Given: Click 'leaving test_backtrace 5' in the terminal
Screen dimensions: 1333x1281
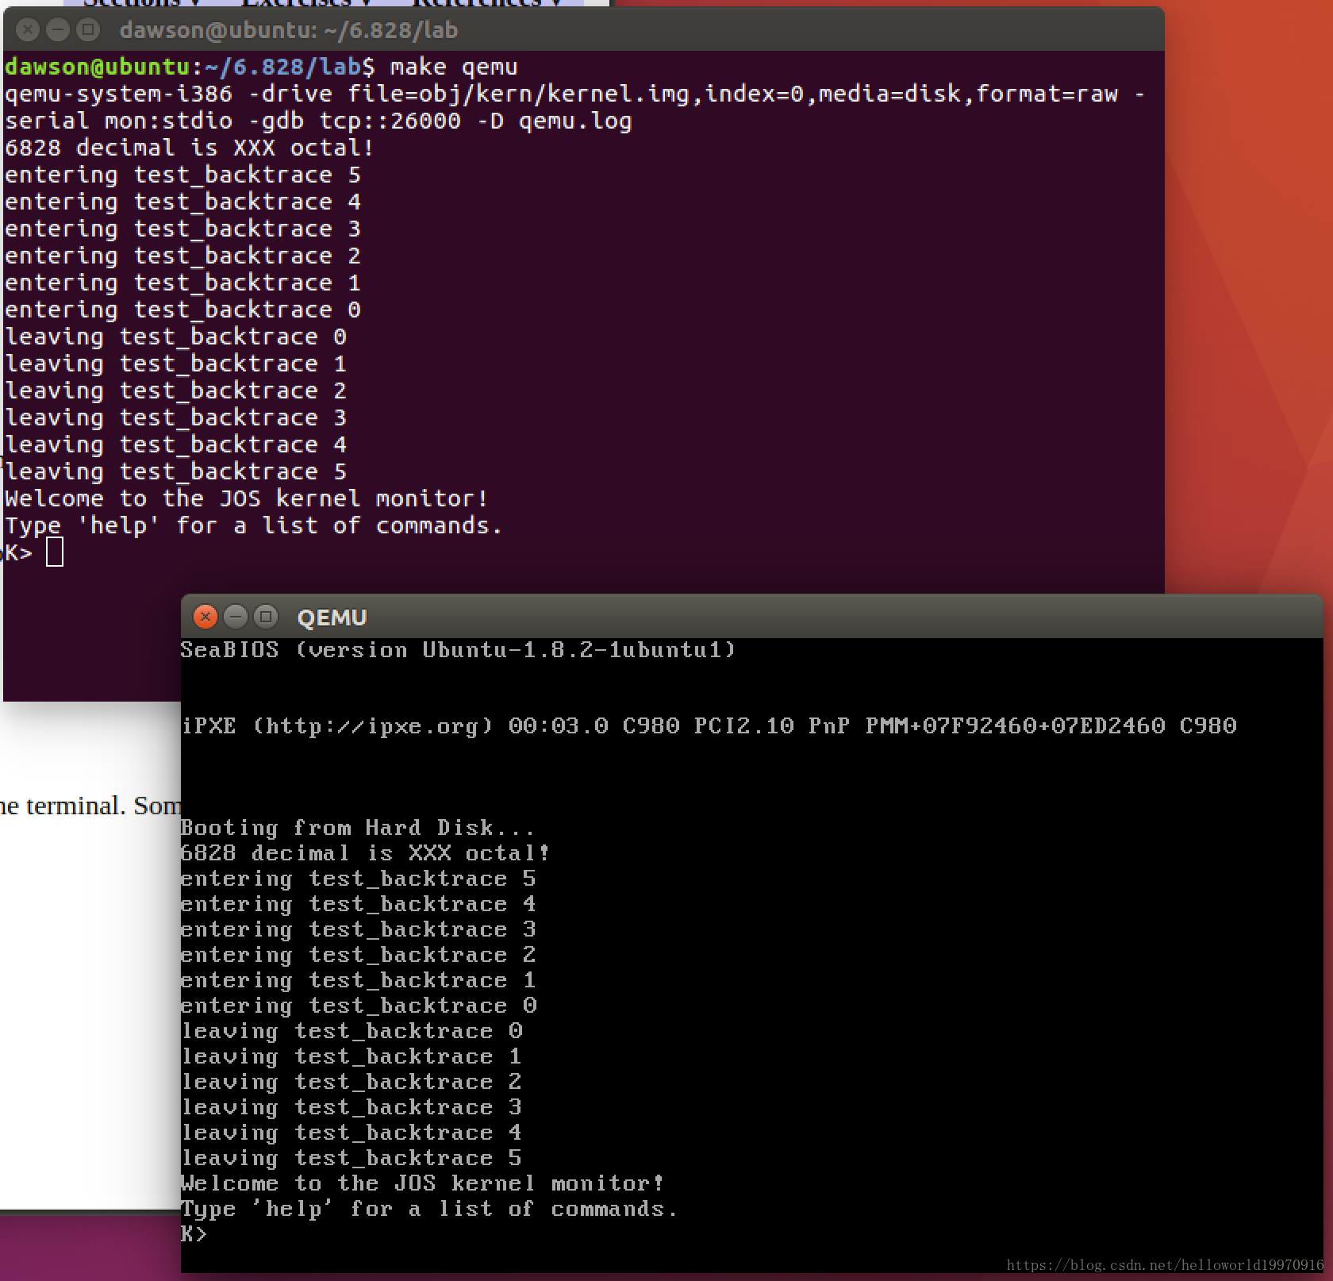Looking at the screenshot, I should 175,472.
